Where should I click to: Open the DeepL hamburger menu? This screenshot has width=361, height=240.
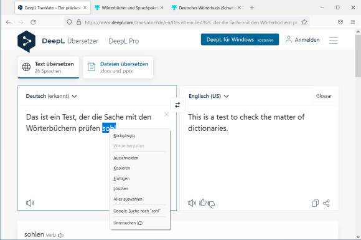tap(333, 41)
